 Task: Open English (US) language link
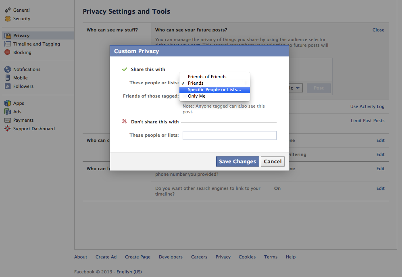pos(129,272)
